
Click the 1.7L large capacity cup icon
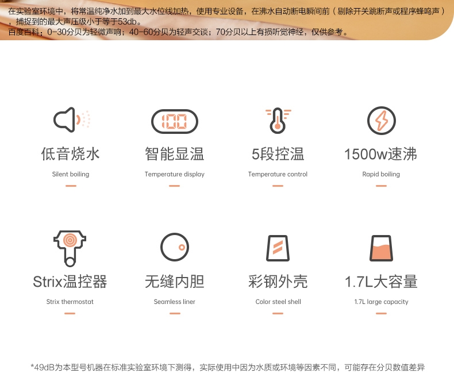pyautogui.click(x=381, y=248)
